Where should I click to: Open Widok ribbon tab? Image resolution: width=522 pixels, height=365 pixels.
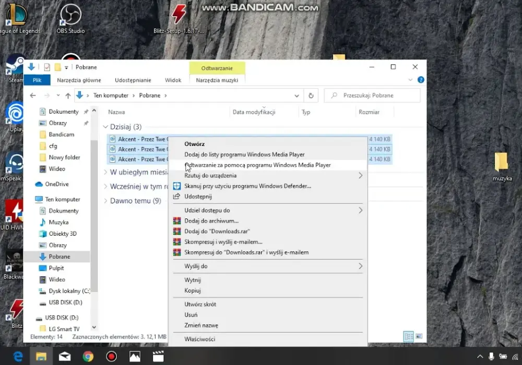[173, 80]
